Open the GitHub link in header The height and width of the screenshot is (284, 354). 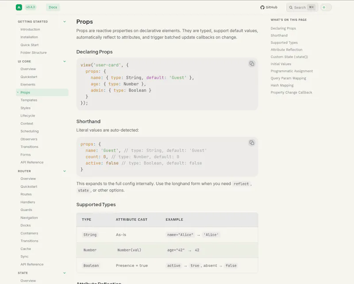269,7
